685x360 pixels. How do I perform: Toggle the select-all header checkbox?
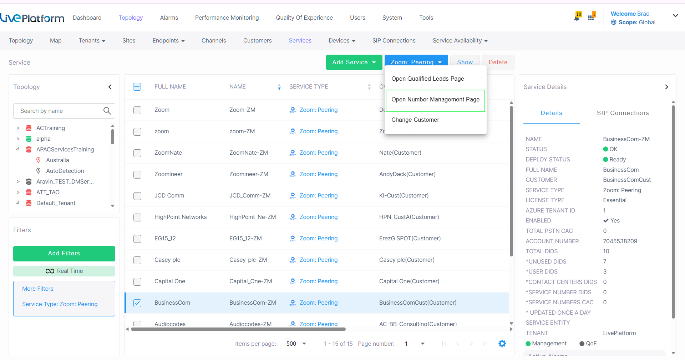coord(137,87)
